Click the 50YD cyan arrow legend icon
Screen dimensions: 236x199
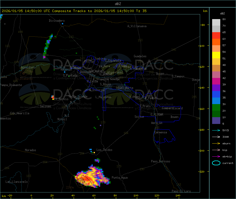point(216,130)
